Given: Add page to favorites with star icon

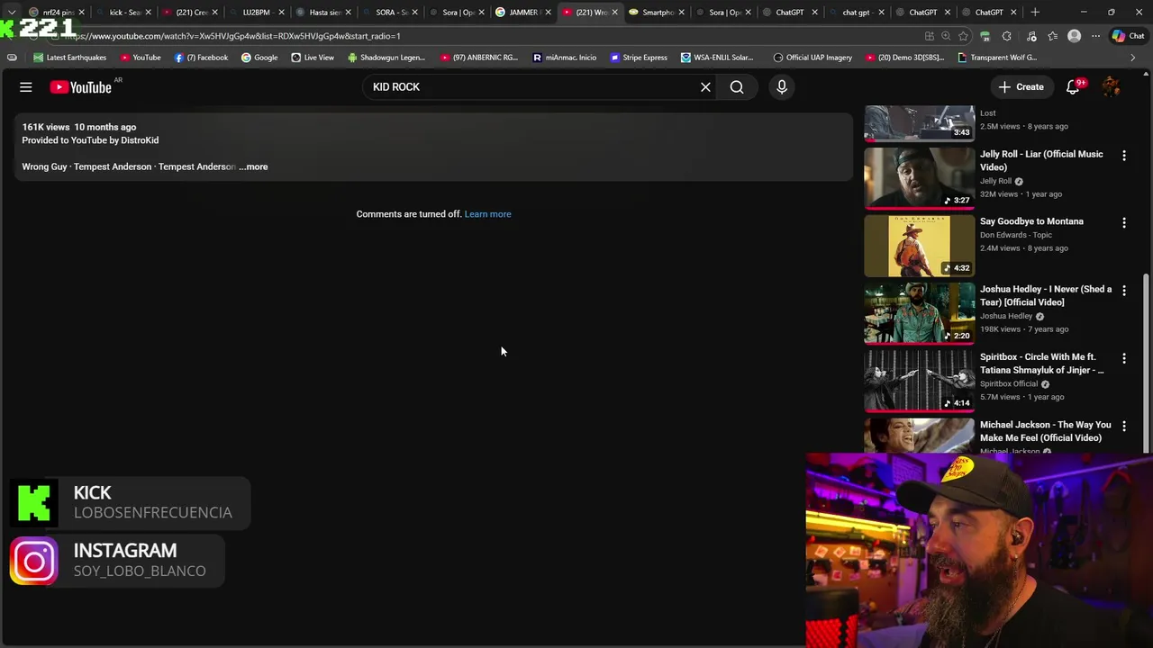Looking at the screenshot, I should 963,36.
